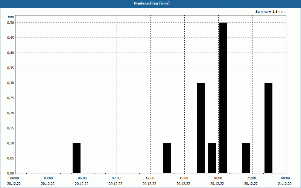Click the 0,20 y-axis value
The width and height of the screenshot is (301, 188).
(11, 113)
